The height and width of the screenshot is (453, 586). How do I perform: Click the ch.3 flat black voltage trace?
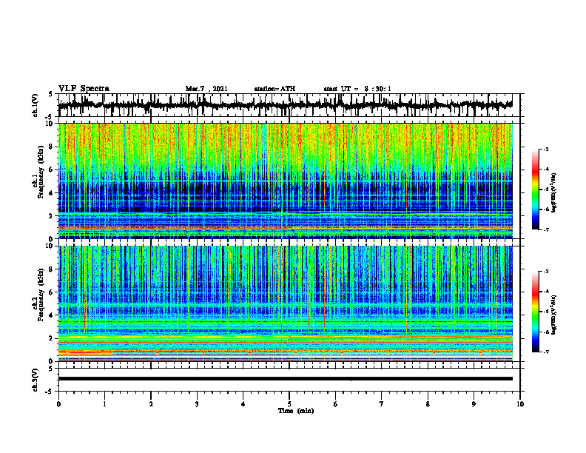(286, 379)
